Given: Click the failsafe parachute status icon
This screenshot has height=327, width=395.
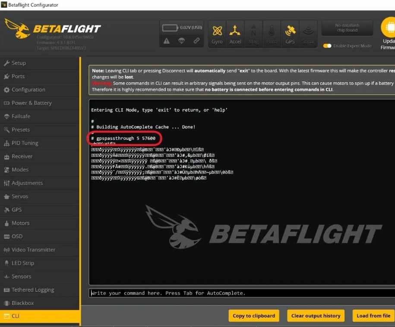Looking at the screenshot, I should pyautogui.click(x=181, y=41).
